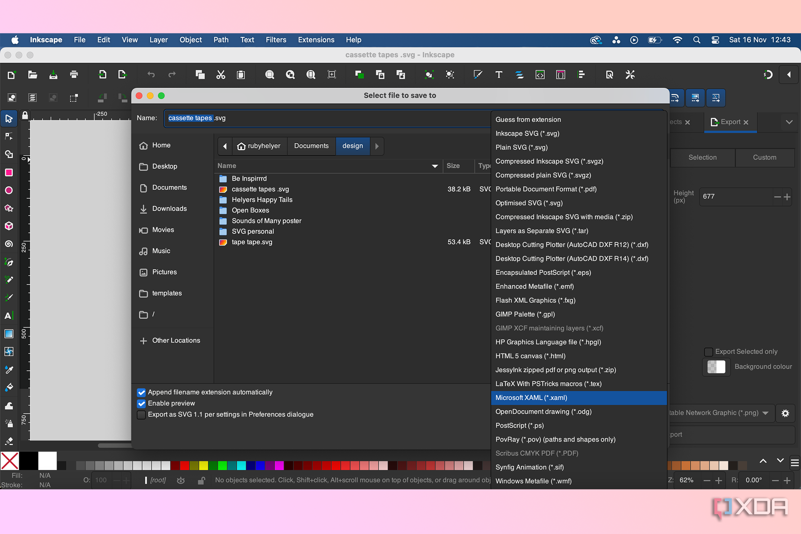The image size is (801, 534).
Task: Click the Custom export mode button
Action: tap(764, 158)
